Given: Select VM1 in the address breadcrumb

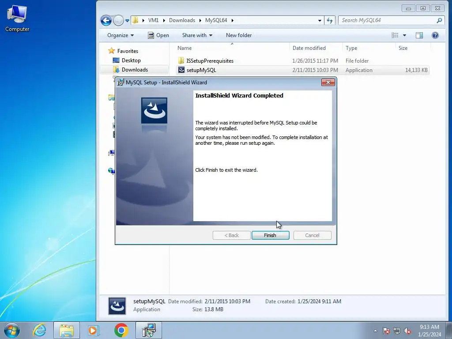Looking at the screenshot, I should 153,20.
